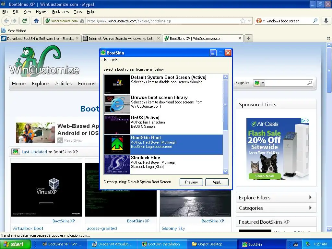Open the browser Bookmarks menu
The height and width of the screenshot is (249, 332).
point(61,12)
